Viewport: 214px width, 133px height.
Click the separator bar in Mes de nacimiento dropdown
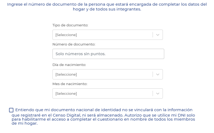pos(153,93)
